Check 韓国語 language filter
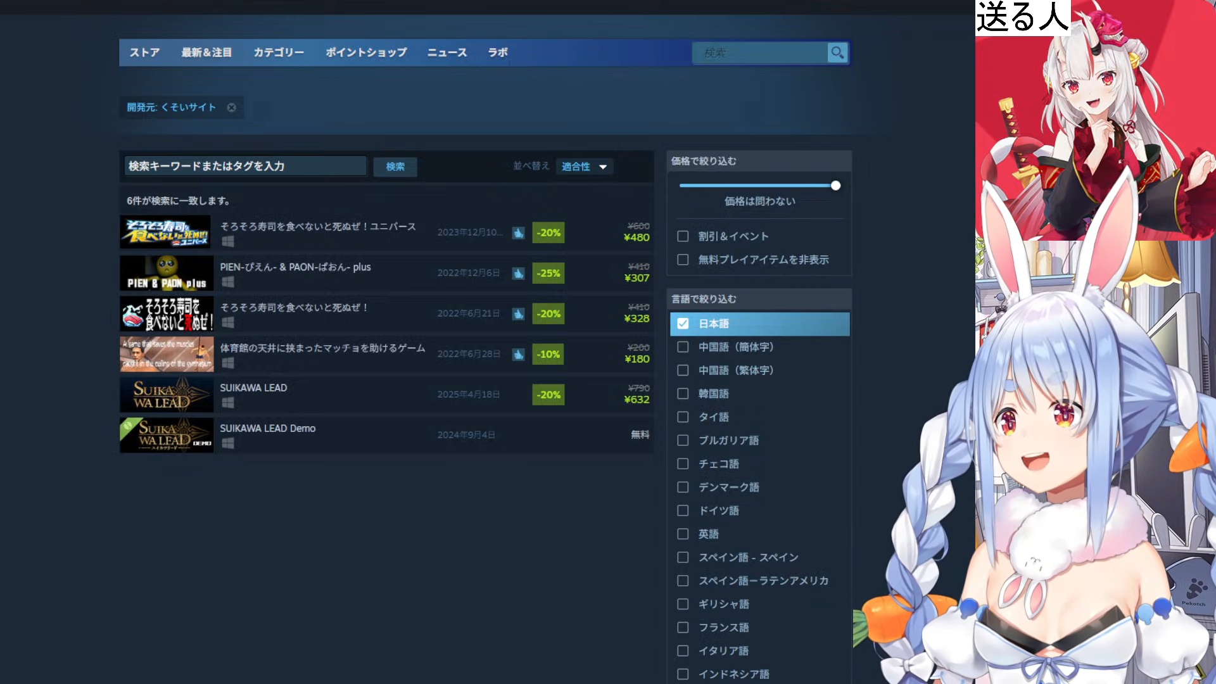The width and height of the screenshot is (1216, 684). pos(683,394)
